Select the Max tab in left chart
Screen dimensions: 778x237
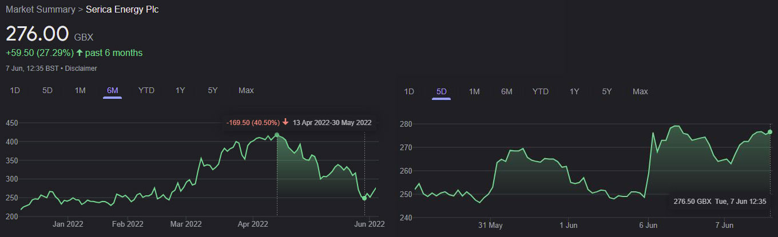tap(246, 90)
